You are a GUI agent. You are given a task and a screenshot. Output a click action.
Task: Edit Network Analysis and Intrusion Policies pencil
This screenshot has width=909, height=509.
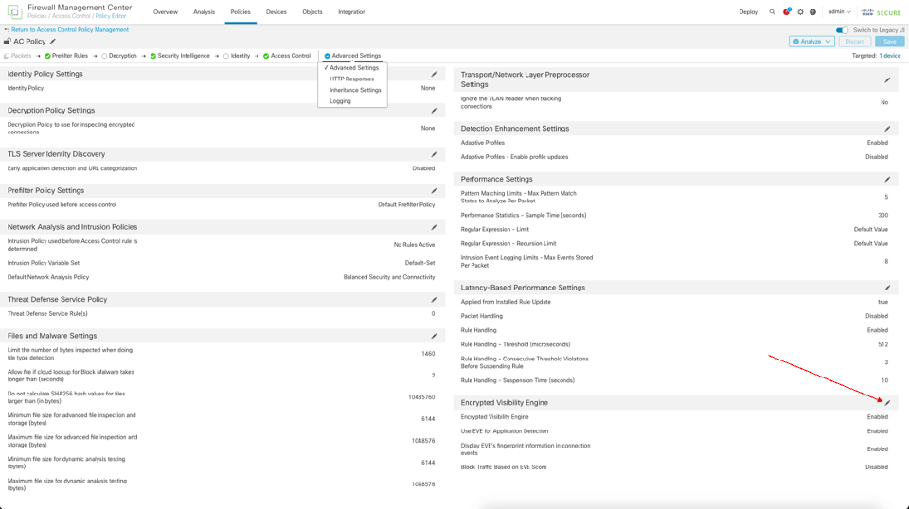(x=434, y=227)
